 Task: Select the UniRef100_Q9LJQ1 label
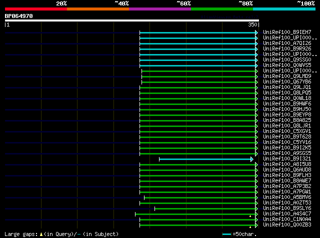pyautogui.click(x=287, y=87)
